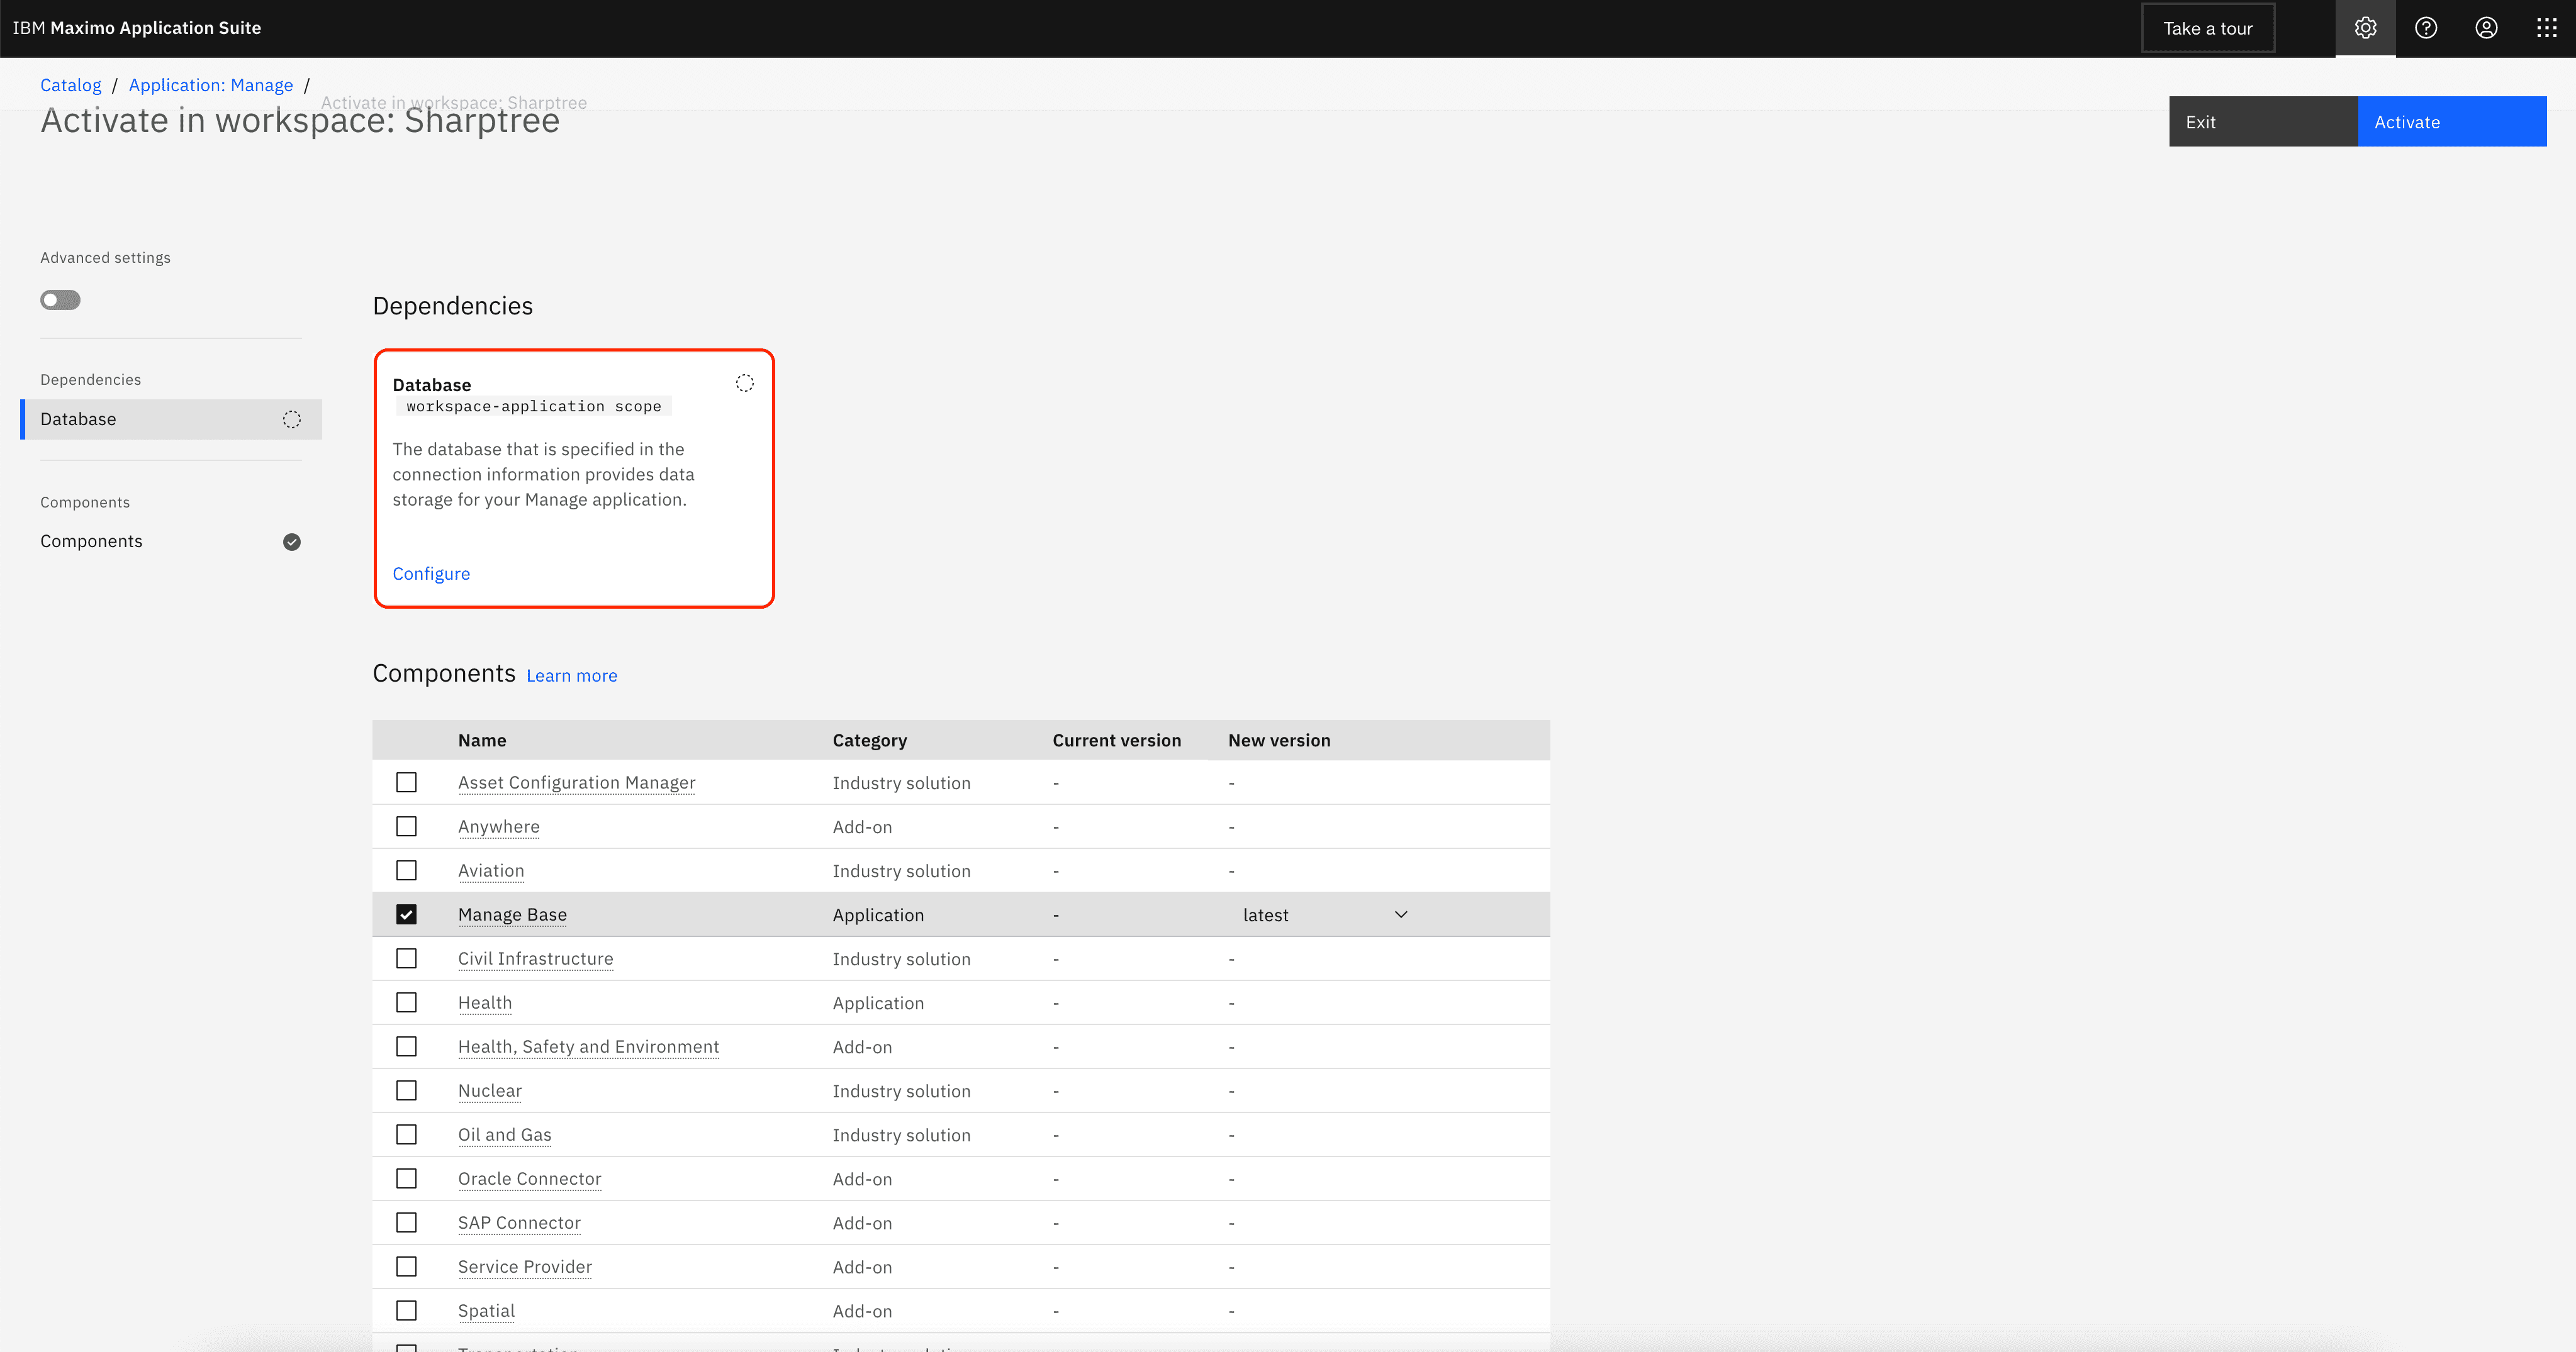Click the blue Activate button

pyautogui.click(x=2452, y=121)
